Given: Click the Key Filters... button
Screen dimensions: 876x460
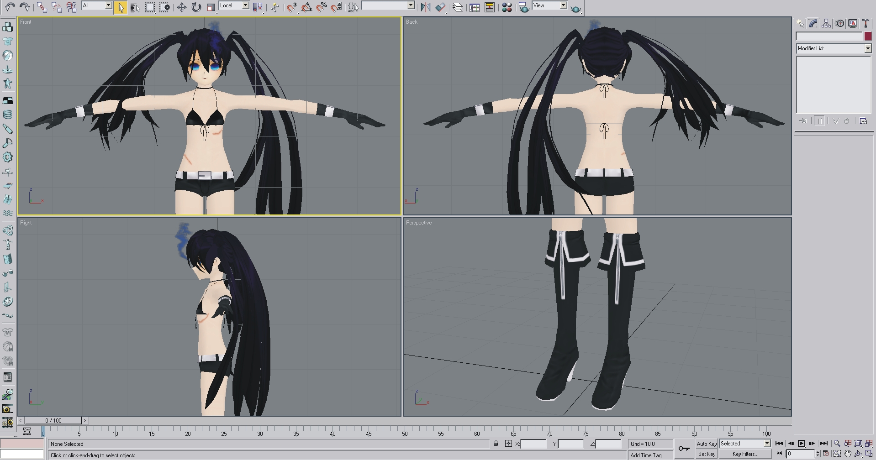Looking at the screenshot, I should 745,454.
